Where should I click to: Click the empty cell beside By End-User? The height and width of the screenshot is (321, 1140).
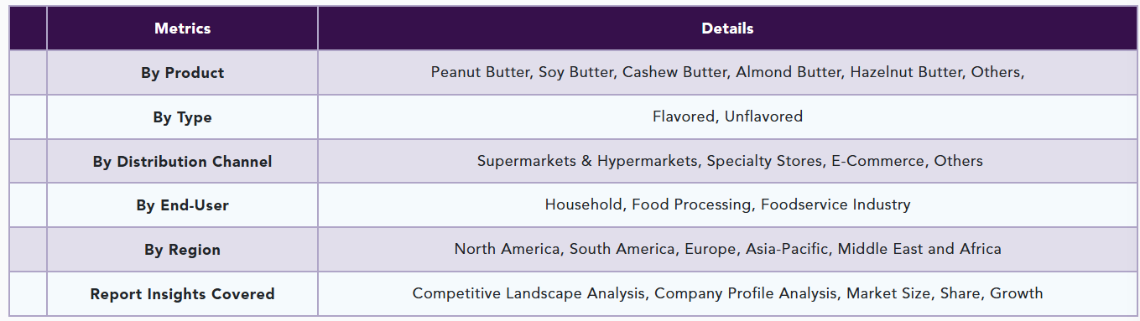point(28,205)
